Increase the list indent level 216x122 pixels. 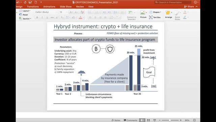coord(109,12)
